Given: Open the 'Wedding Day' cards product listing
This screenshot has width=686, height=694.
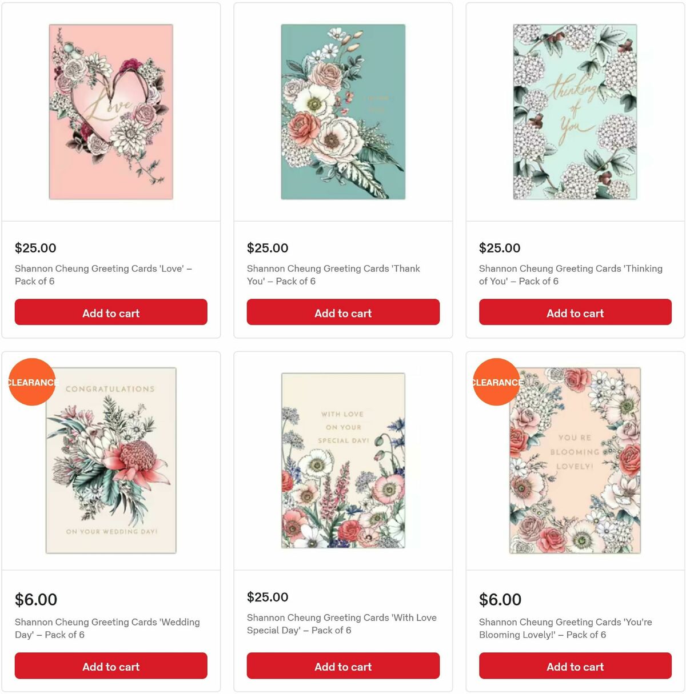Looking at the screenshot, I should (106, 628).
